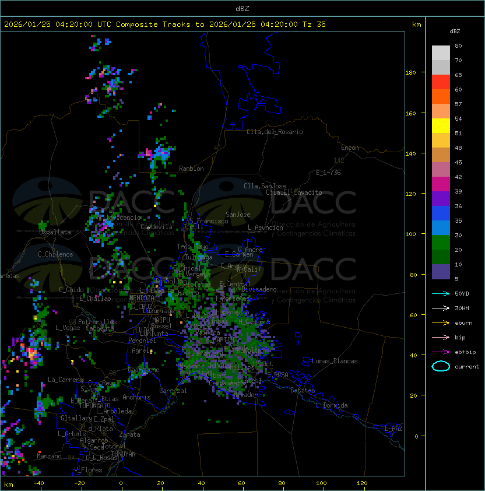Click the TUNUYAN map label

click(124, 454)
